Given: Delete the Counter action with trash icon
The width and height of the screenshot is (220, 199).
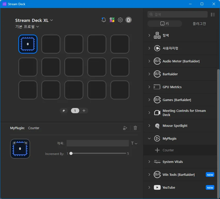Looking at the screenshot, I should (x=135, y=128).
